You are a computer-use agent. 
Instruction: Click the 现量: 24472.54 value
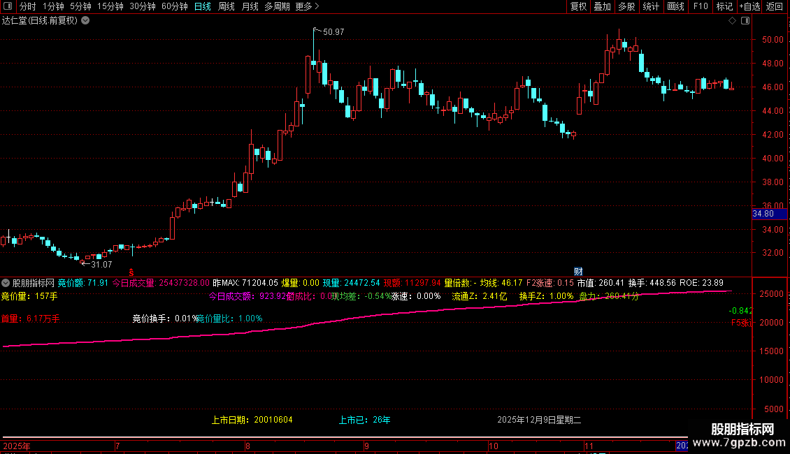351,283
